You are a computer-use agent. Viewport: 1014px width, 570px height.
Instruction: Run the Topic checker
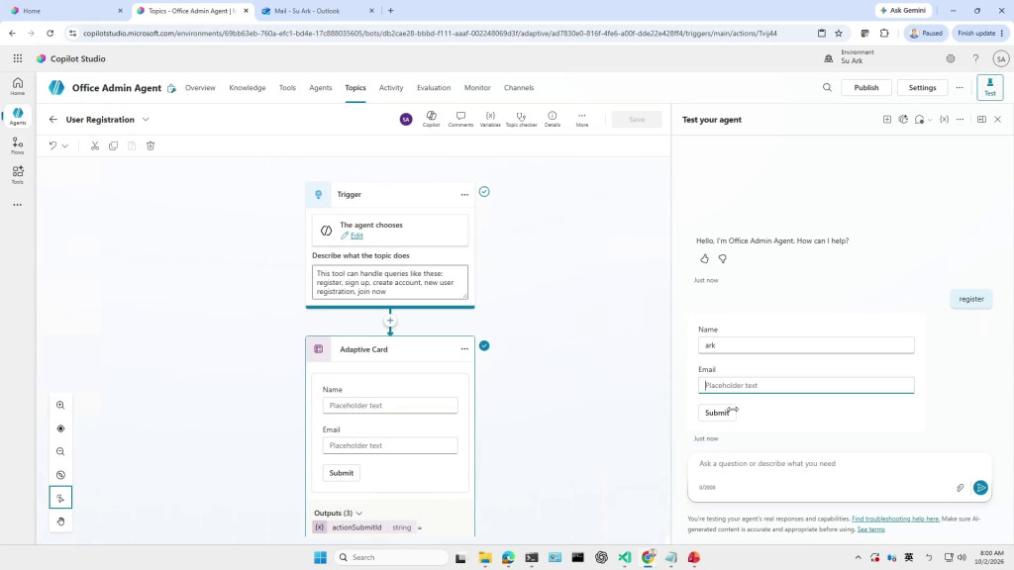click(x=521, y=119)
